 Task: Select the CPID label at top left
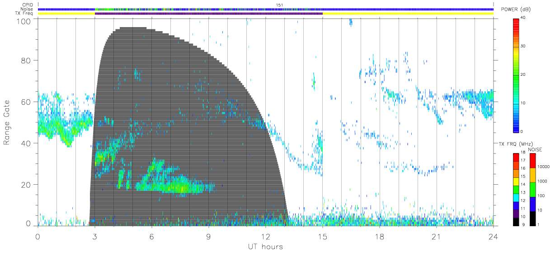click(x=28, y=5)
